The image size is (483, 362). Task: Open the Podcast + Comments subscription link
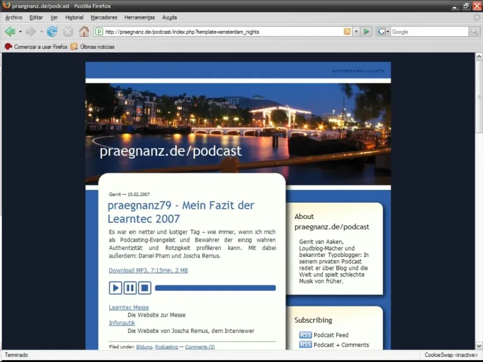(x=341, y=345)
